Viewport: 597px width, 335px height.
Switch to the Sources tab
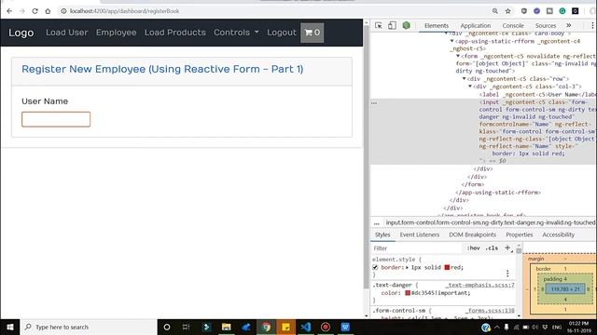pos(546,25)
